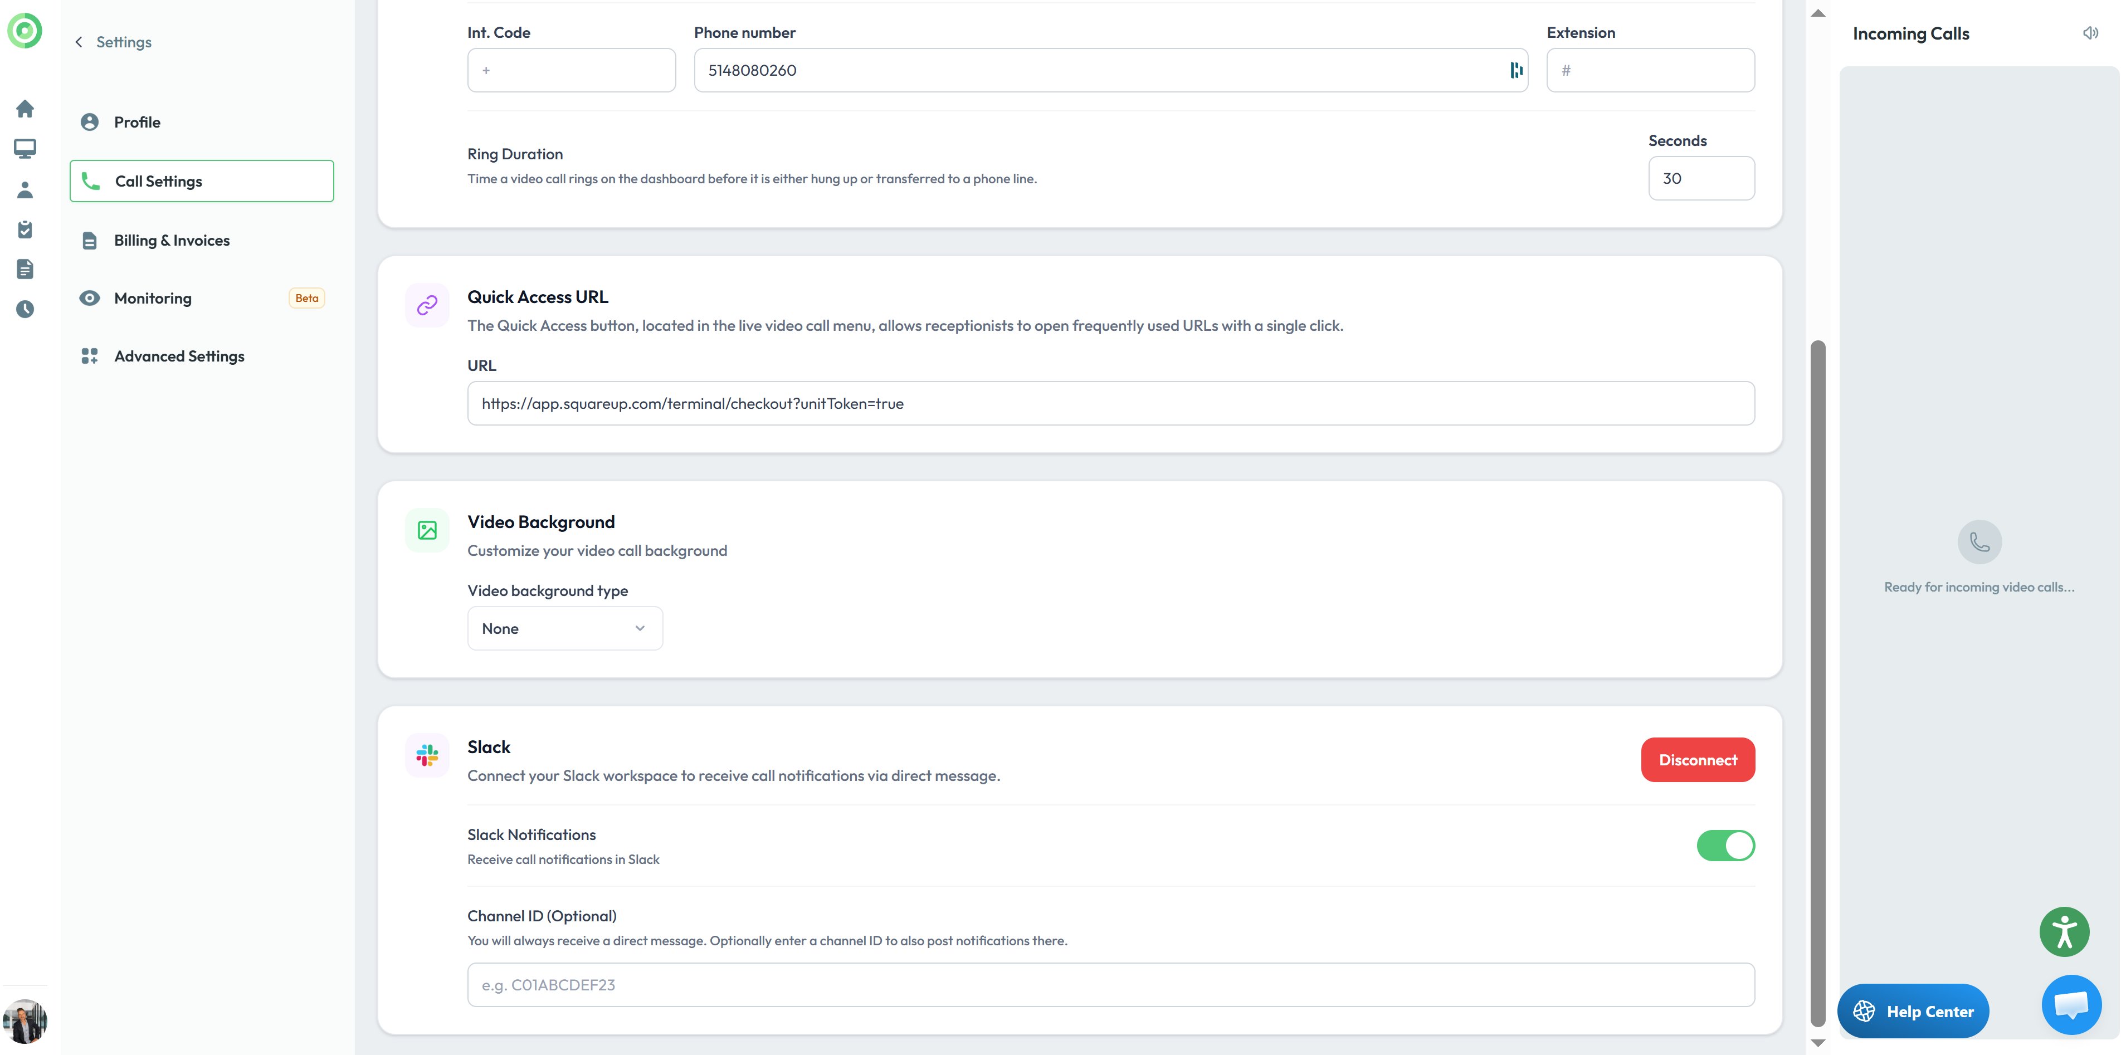Screen dimensions: 2121x1055
Task: Open Monitoring beta settings
Action: tap(152, 298)
